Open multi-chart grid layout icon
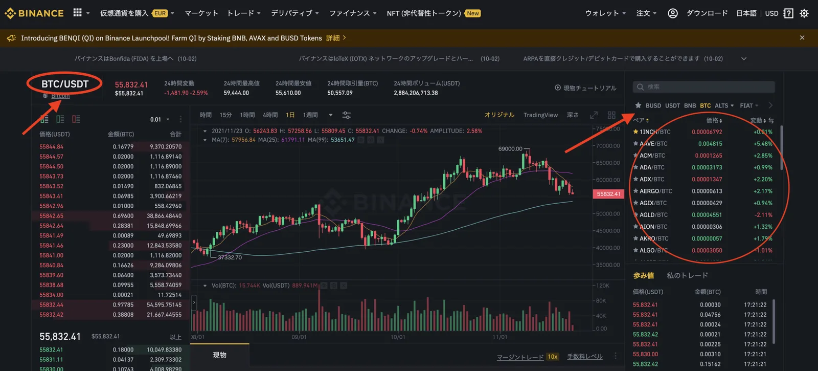818x371 pixels. tap(611, 115)
